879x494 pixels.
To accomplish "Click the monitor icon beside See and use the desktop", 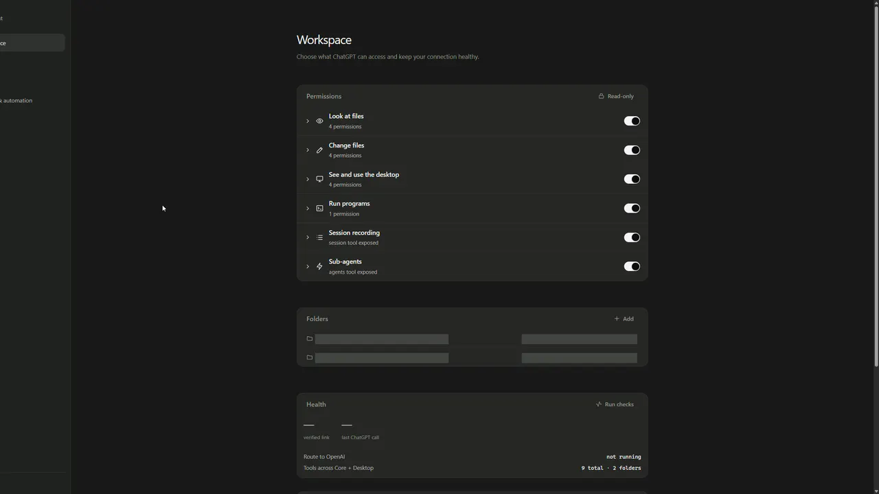I will point(319,179).
